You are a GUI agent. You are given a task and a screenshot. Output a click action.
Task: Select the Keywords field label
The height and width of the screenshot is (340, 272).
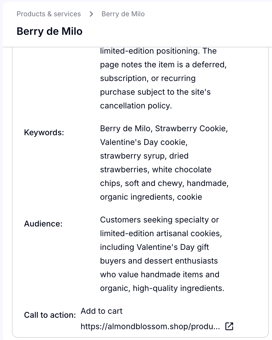click(x=44, y=132)
